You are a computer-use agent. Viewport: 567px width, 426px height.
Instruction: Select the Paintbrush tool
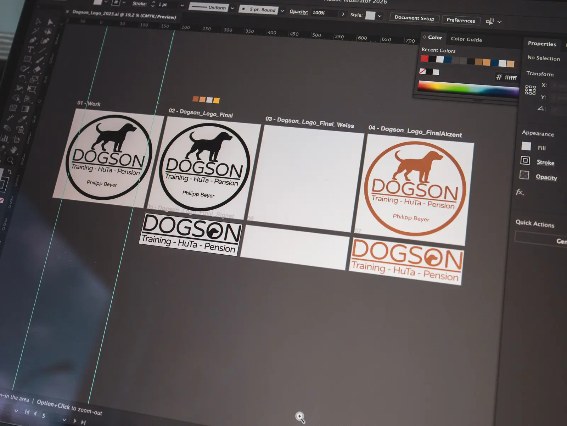click(40, 60)
